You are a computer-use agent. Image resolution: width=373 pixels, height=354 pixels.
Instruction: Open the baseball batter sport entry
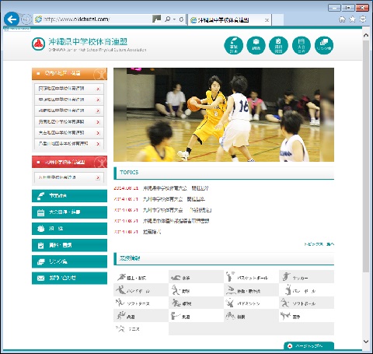(x=196, y=289)
